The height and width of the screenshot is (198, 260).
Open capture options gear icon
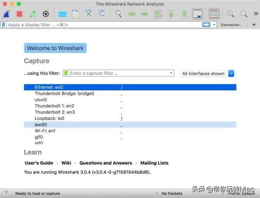point(46,14)
